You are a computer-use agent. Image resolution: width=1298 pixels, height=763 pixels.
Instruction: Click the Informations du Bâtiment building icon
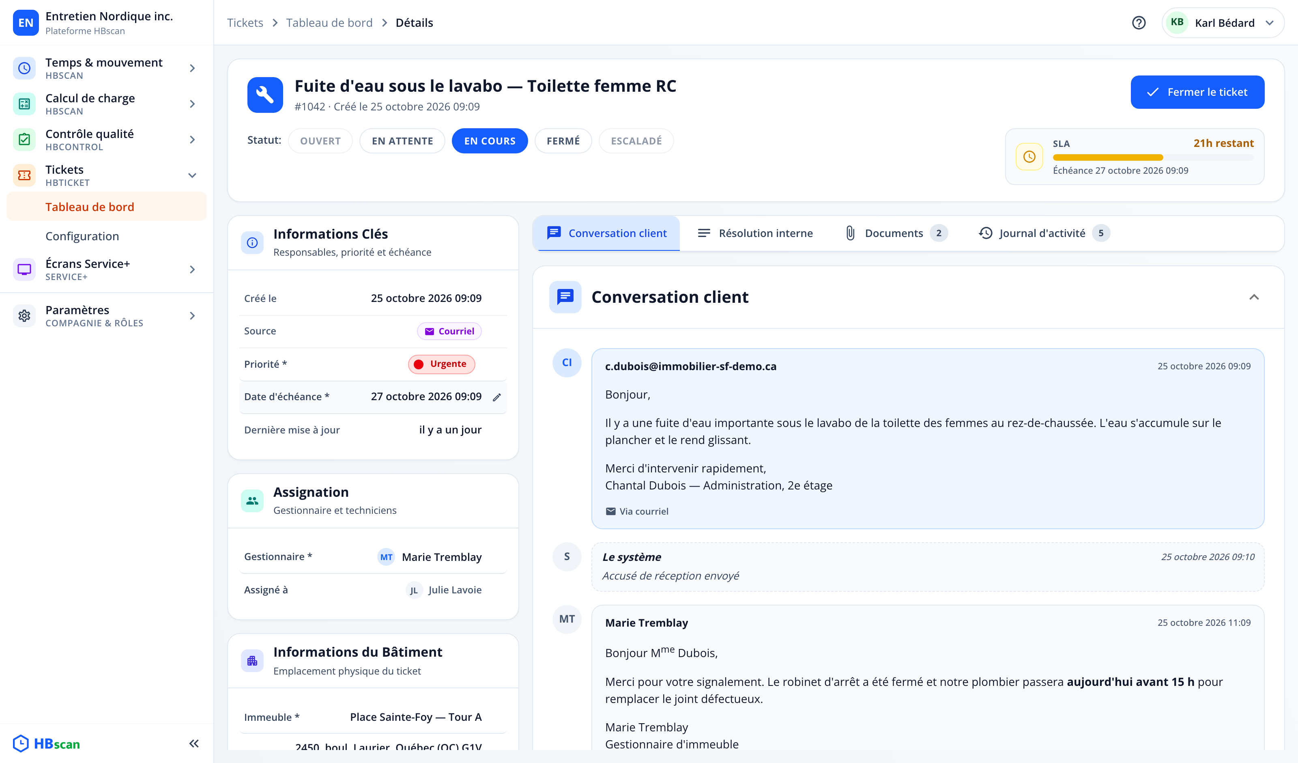pos(252,661)
